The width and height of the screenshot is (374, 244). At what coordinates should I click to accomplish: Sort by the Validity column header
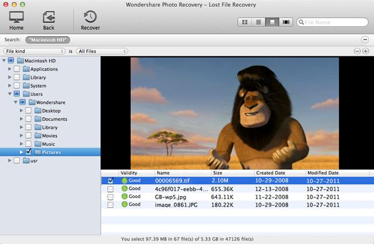129,173
